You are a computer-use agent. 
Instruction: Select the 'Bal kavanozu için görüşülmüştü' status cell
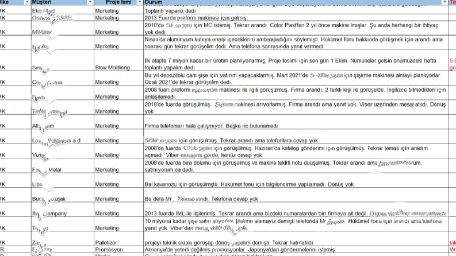pos(296,180)
